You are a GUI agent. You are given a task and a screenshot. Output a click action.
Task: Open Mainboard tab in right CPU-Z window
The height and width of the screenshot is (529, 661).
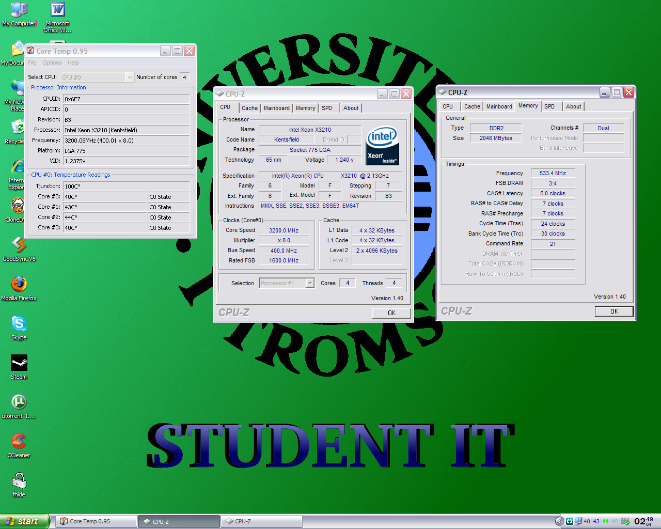499,106
